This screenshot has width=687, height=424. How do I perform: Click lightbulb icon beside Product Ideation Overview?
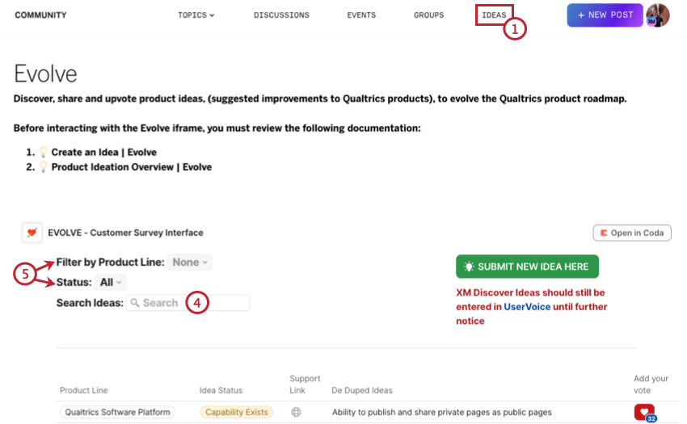43,167
